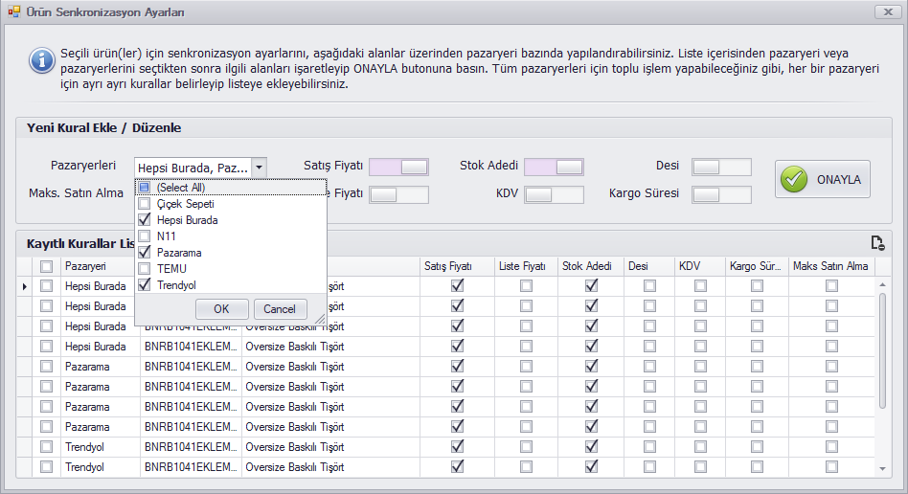Click the Desi column header in grid
This screenshot has width=908, height=494.
click(x=649, y=266)
